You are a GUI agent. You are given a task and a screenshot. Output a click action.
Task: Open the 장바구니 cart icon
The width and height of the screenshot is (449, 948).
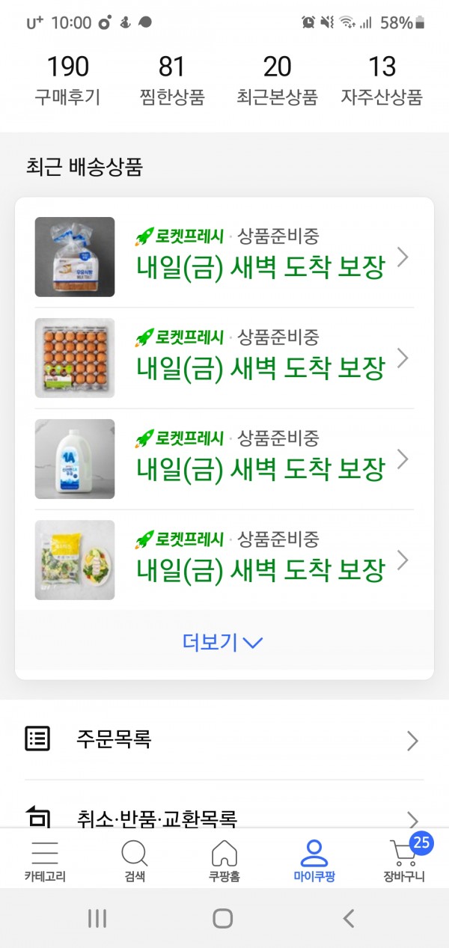(x=405, y=853)
